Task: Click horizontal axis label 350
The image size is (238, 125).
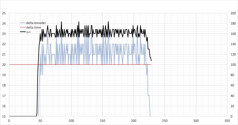Action: 227,121
